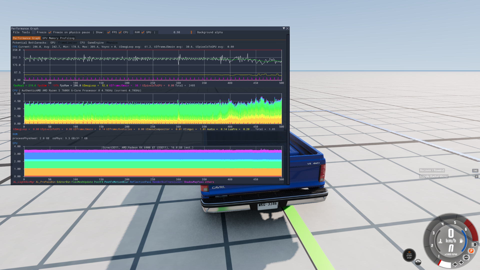Enable the Freeze checkbox
This screenshot has width=480, height=270.
click(33, 32)
